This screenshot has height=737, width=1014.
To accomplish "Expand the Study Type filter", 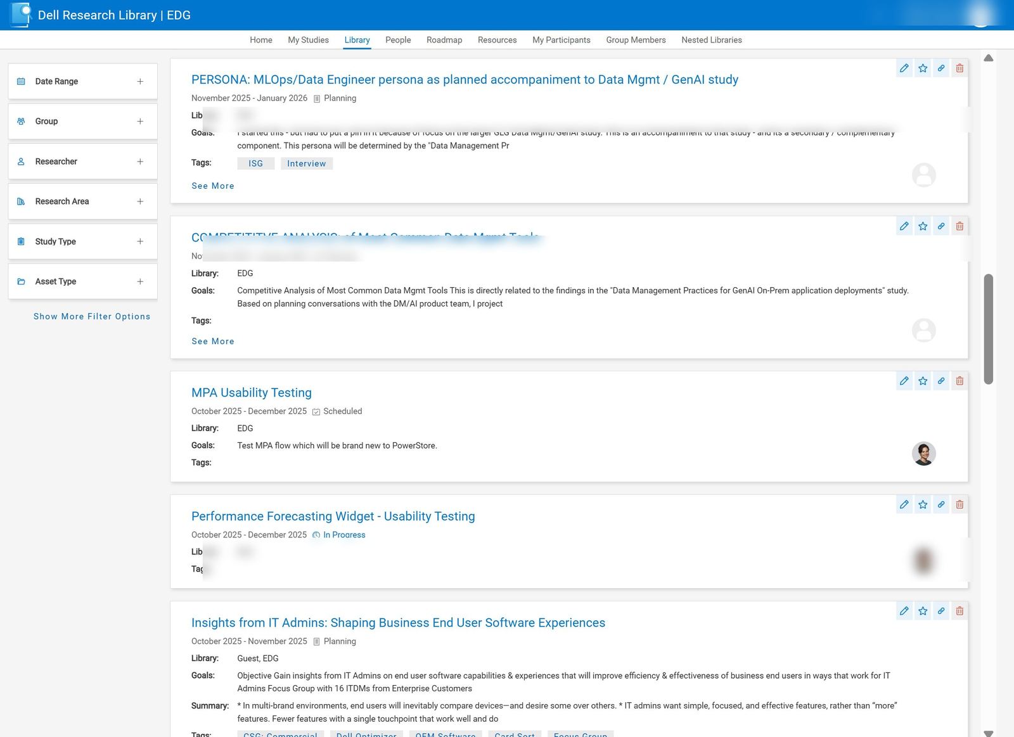I will click(x=140, y=241).
